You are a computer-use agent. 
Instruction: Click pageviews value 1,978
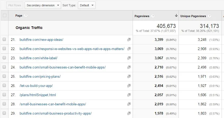[159, 113]
